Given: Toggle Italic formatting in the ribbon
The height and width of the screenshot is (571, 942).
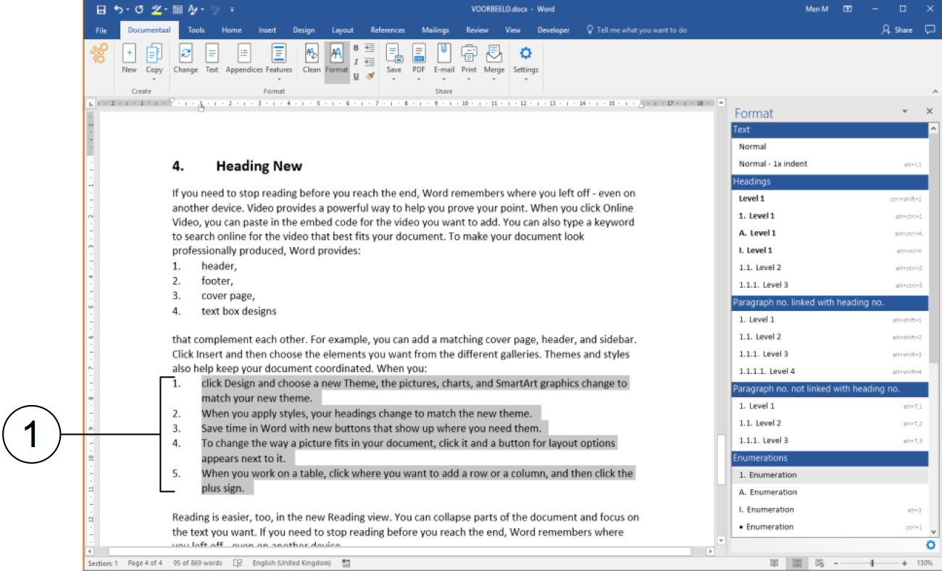Looking at the screenshot, I should [x=356, y=62].
